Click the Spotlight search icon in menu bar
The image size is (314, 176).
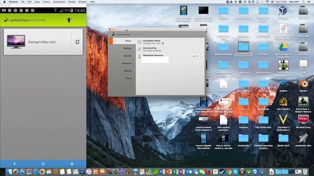pos(304,2)
